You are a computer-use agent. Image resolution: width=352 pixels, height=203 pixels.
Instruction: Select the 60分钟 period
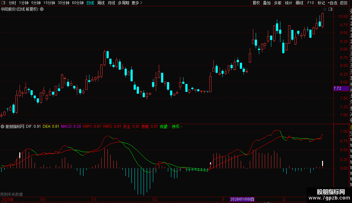coord(78,3)
